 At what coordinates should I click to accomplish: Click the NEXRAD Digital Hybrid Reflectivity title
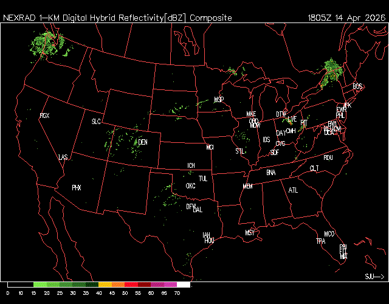pyautogui.click(x=117, y=18)
